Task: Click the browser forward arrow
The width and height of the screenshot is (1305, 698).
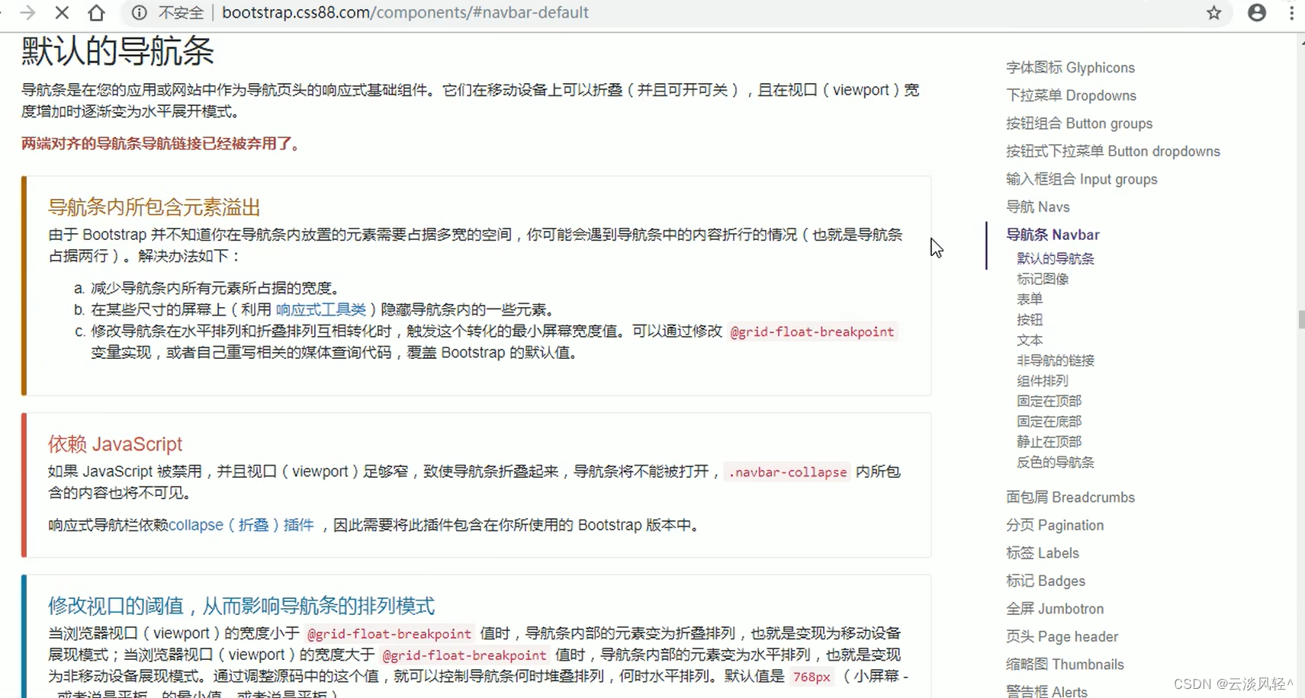Action: coord(27,12)
